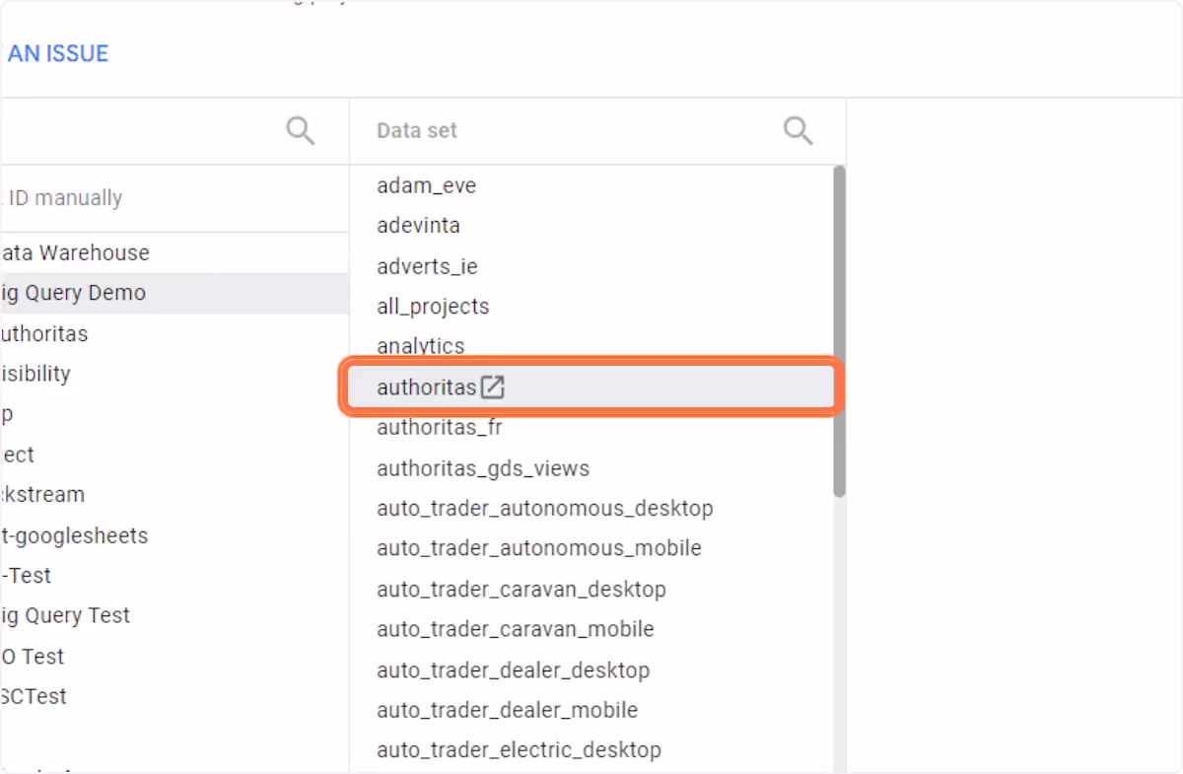The height and width of the screenshot is (774, 1183).
Task: Select auto_trader_dealer_mobile data set
Action: [508, 710]
